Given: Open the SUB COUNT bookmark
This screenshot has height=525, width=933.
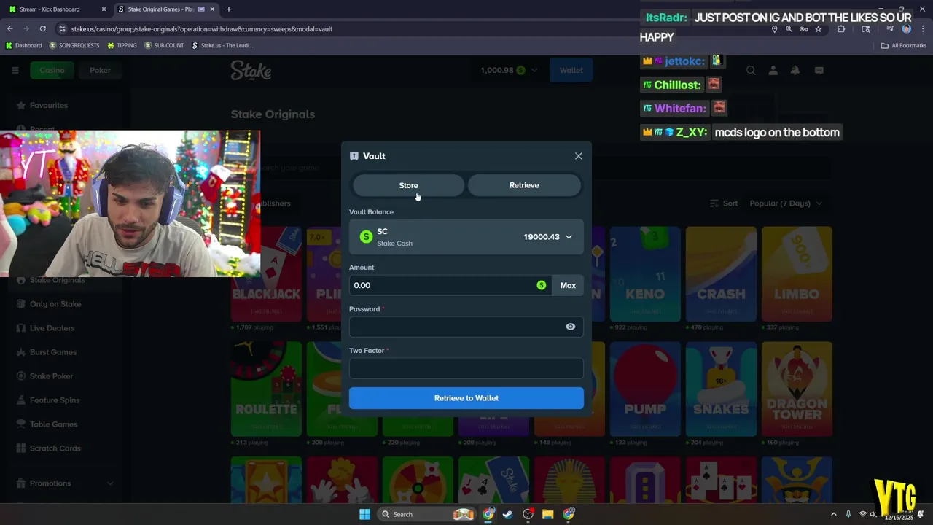Looking at the screenshot, I should coord(164,45).
